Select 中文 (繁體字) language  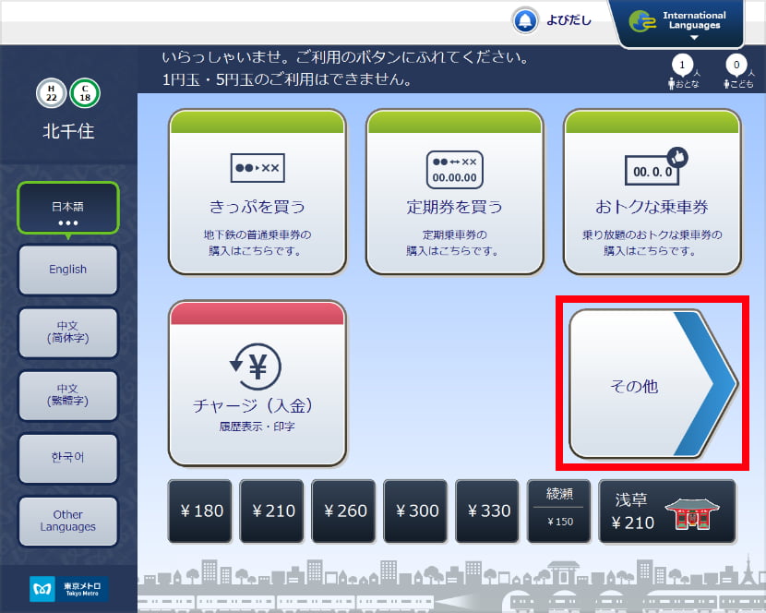(x=67, y=395)
